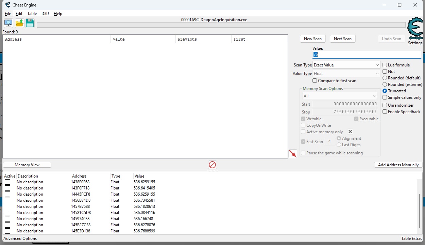
Task: Sort results by Address column header
Action: click(x=57, y=39)
